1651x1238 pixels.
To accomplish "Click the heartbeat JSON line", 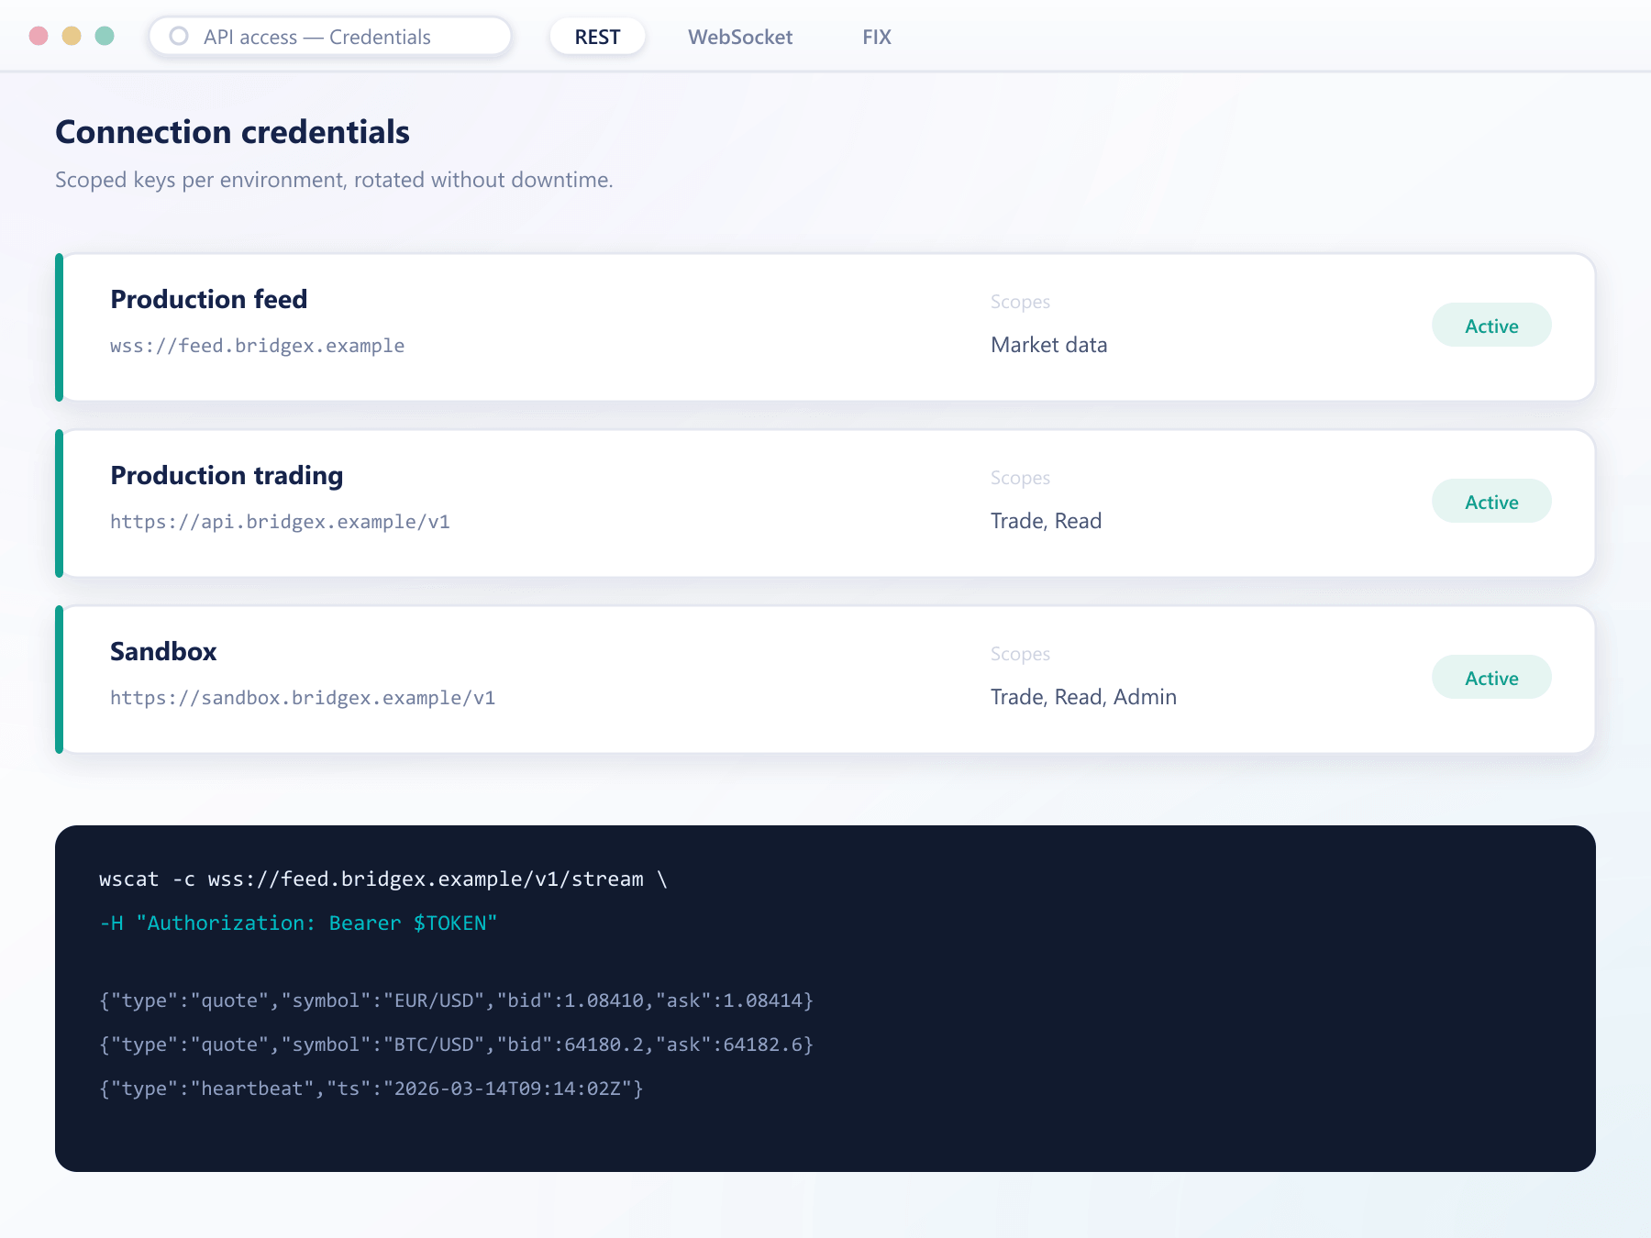I will (x=371, y=1088).
